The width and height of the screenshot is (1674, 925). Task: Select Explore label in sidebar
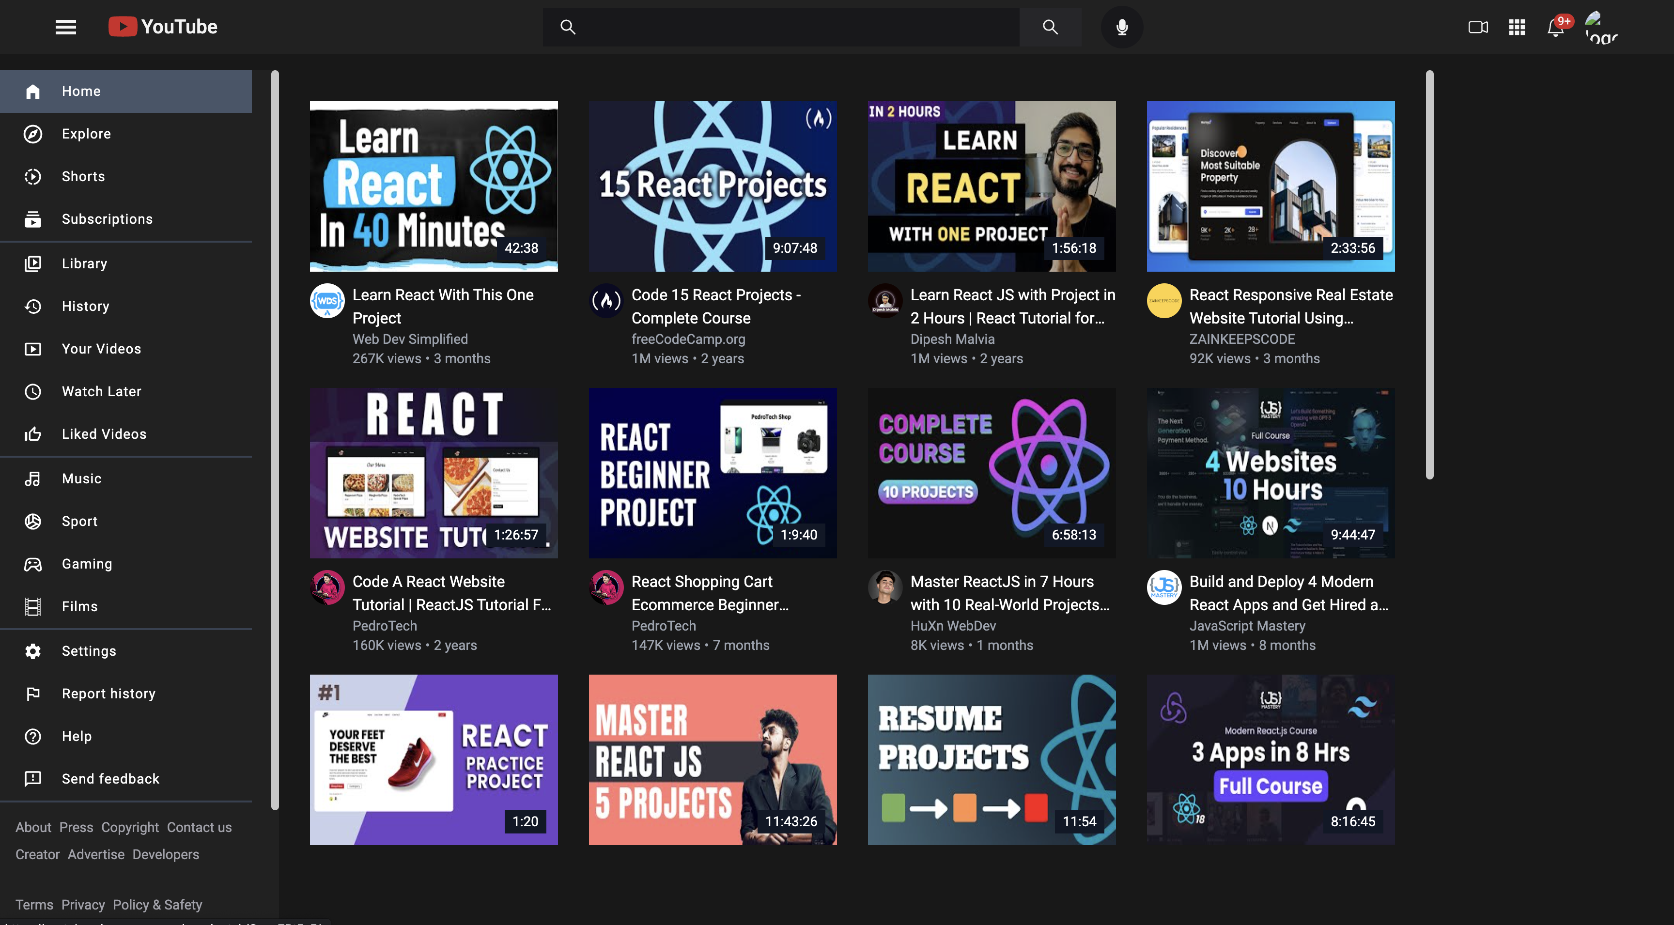tap(86, 134)
